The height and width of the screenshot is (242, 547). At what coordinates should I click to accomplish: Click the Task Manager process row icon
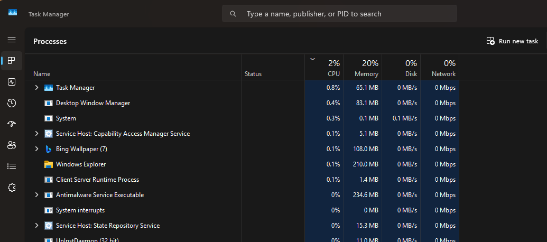coord(49,88)
